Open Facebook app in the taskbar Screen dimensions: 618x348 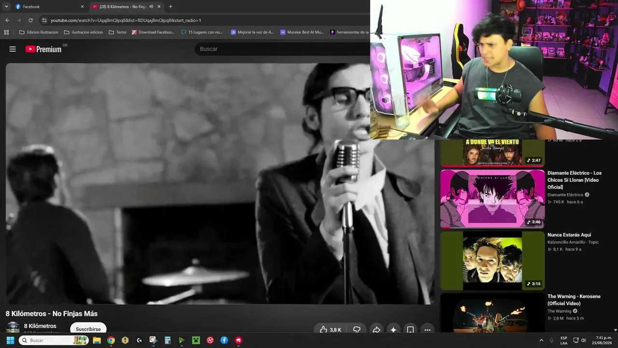[x=224, y=340]
